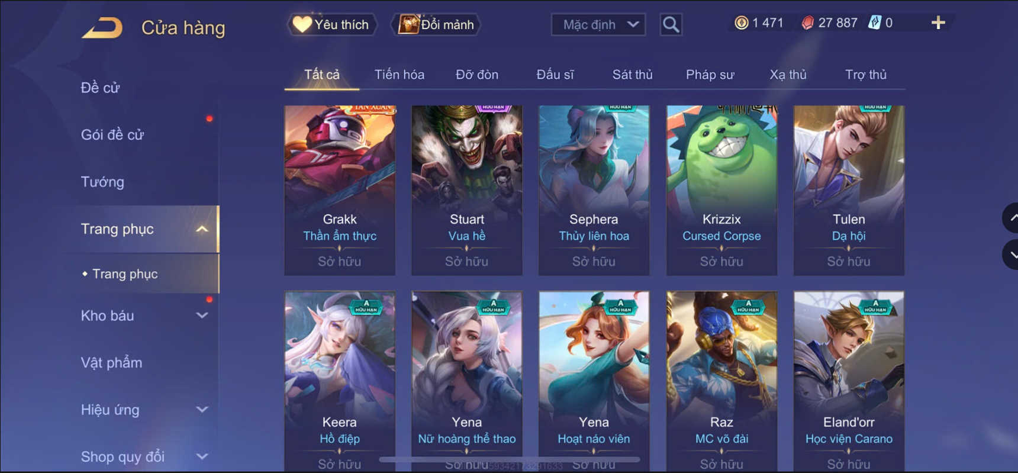Viewport: 1018px width, 473px height.
Task: Collapse the Trang phục sidebar section
Action: (x=202, y=229)
